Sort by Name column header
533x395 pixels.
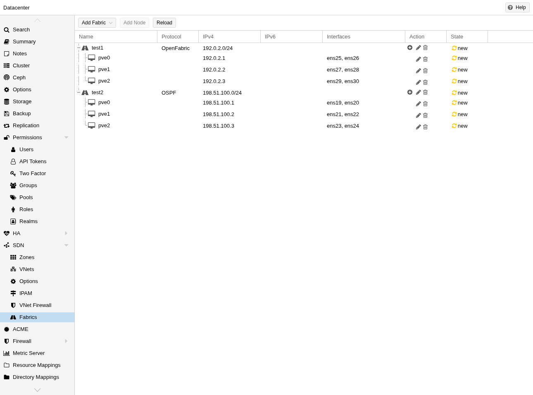click(116, 37)
